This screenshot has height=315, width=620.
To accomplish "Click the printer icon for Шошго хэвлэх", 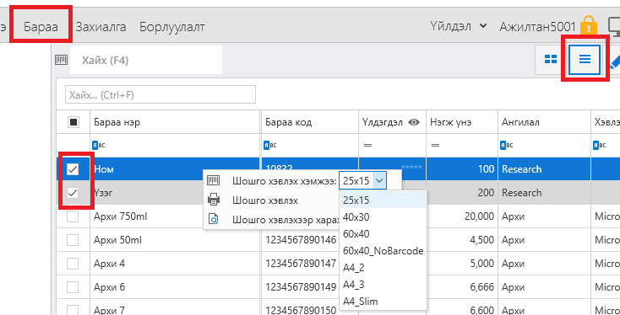I will 214,200.
